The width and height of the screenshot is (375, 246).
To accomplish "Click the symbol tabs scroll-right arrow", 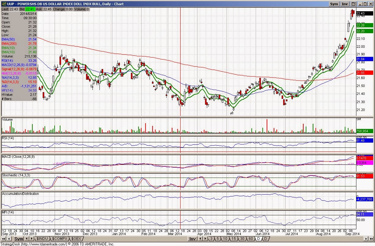I will click(x=31, y=239).
